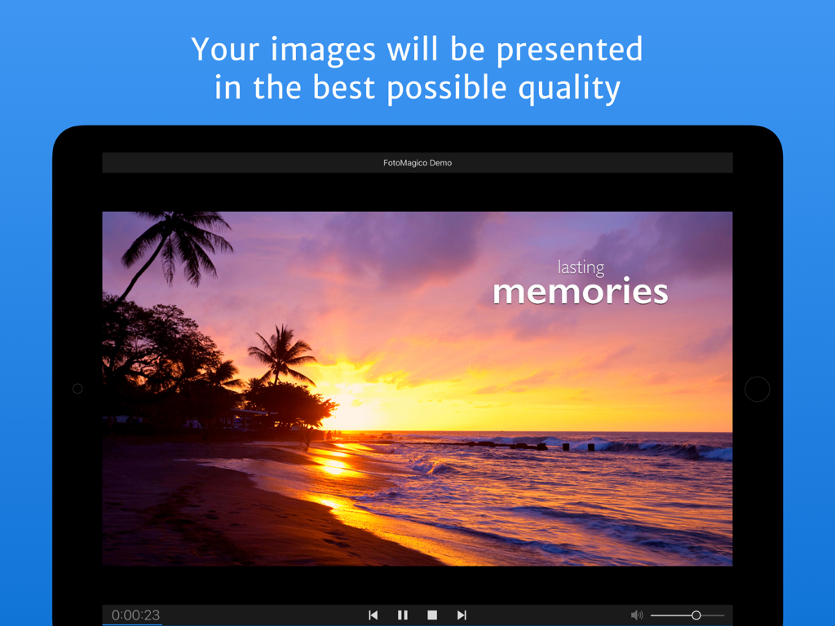Click the lasting memories title text
This screenshot has width=835, height=626.
[x=581, y=280]
